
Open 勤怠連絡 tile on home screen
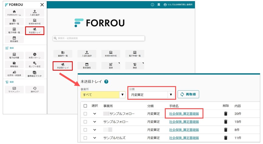click(x=87, y=66)
